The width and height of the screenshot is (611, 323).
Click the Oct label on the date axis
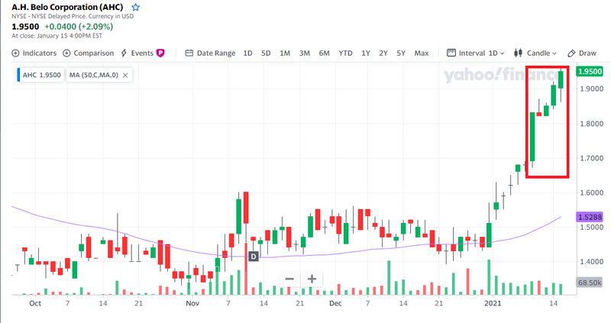pos(35,303)
